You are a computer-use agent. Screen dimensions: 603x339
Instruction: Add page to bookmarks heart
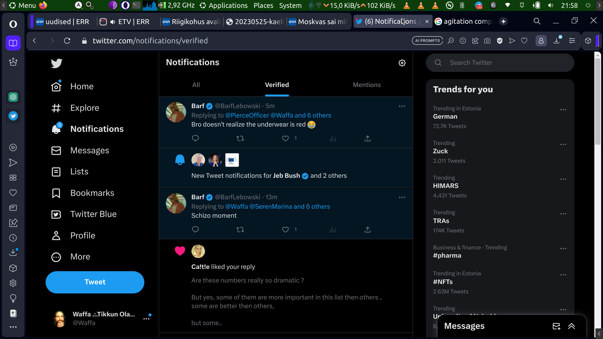tap(524, 41)
